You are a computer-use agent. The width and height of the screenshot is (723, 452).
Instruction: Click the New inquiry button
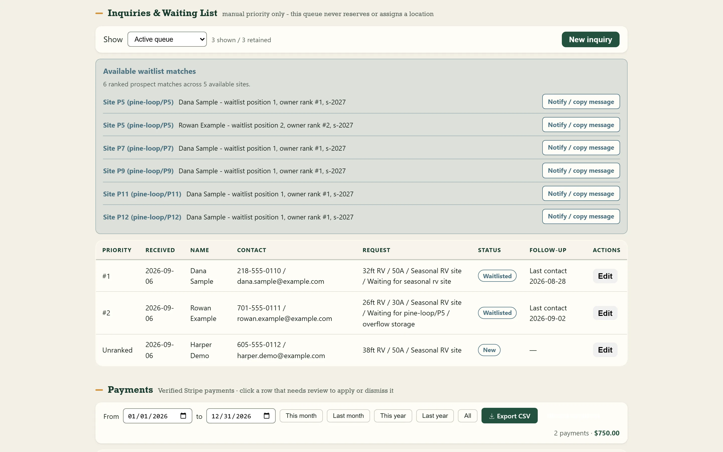point(590,39)
